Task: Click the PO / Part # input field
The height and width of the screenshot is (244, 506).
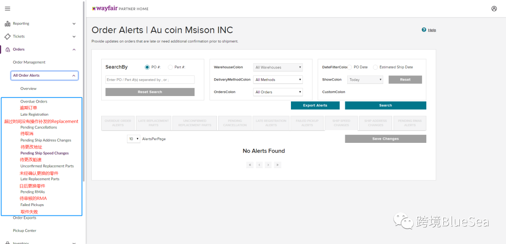Action: (x=150, y=80)
